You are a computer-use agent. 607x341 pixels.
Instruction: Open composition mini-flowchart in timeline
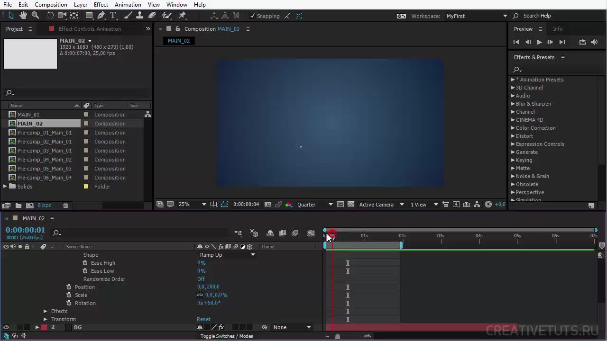pos(238,233)
